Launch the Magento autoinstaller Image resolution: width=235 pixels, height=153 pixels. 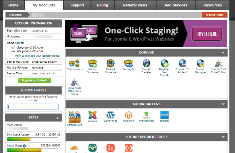[128, 117]
